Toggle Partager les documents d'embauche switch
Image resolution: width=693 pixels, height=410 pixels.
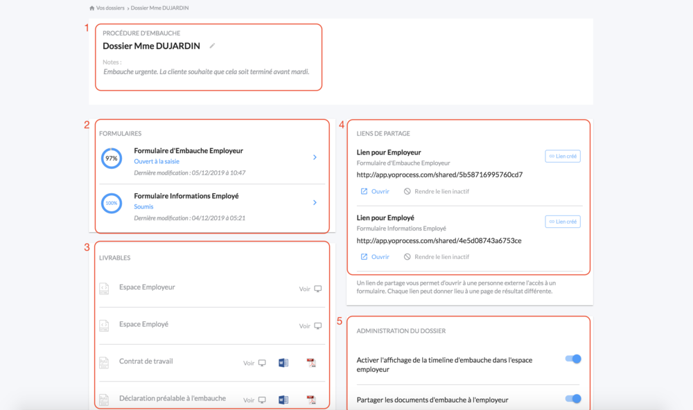click(x=573, y=399)
